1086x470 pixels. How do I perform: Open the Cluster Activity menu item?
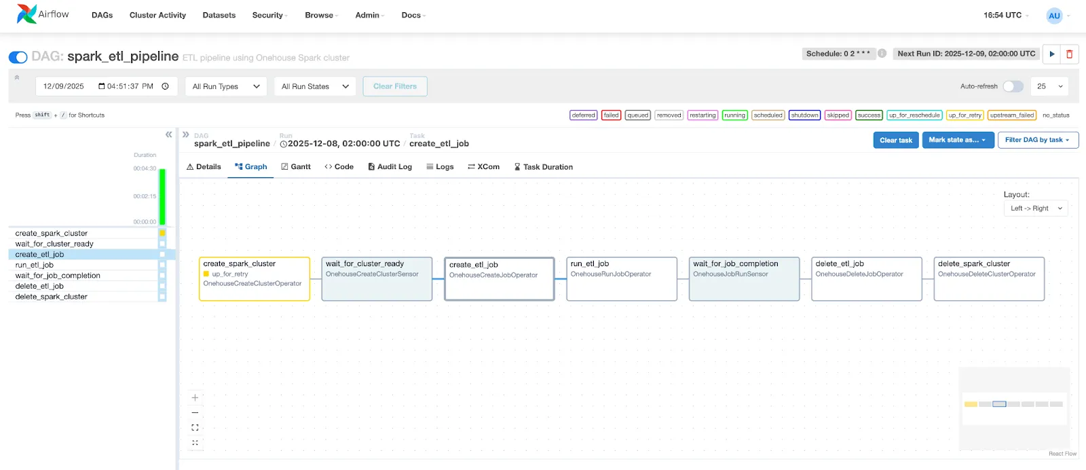tap(157, 15)
